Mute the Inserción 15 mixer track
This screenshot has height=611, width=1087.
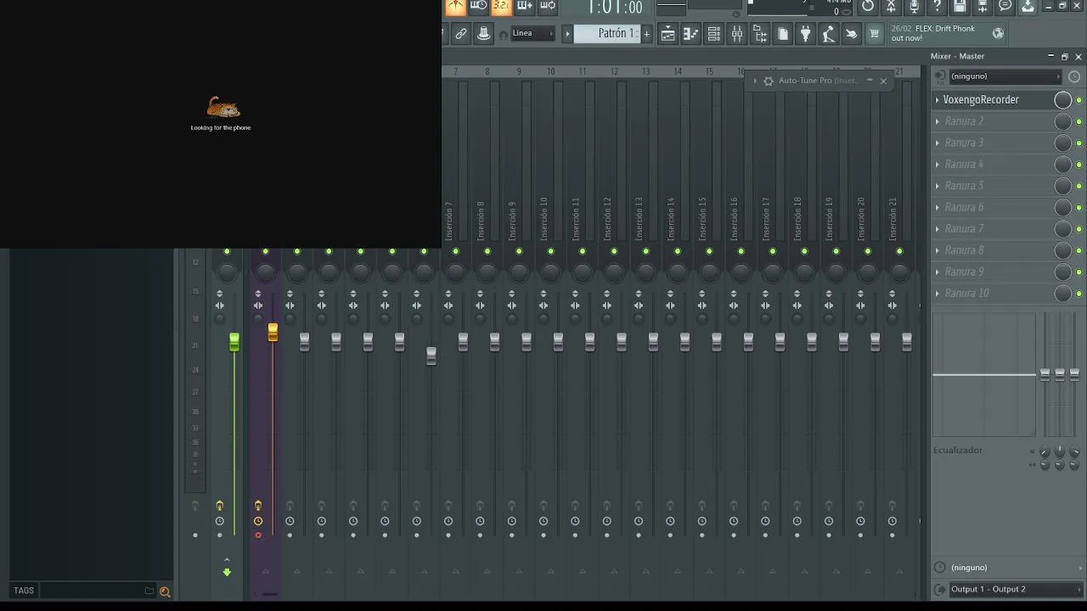709,251
